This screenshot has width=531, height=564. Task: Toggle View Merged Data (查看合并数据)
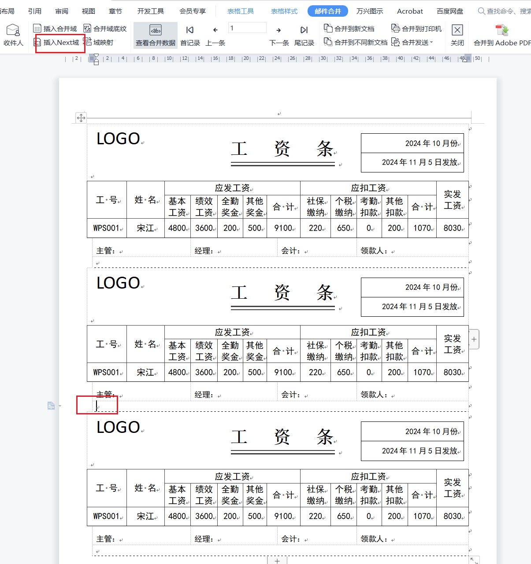point(156,35)
